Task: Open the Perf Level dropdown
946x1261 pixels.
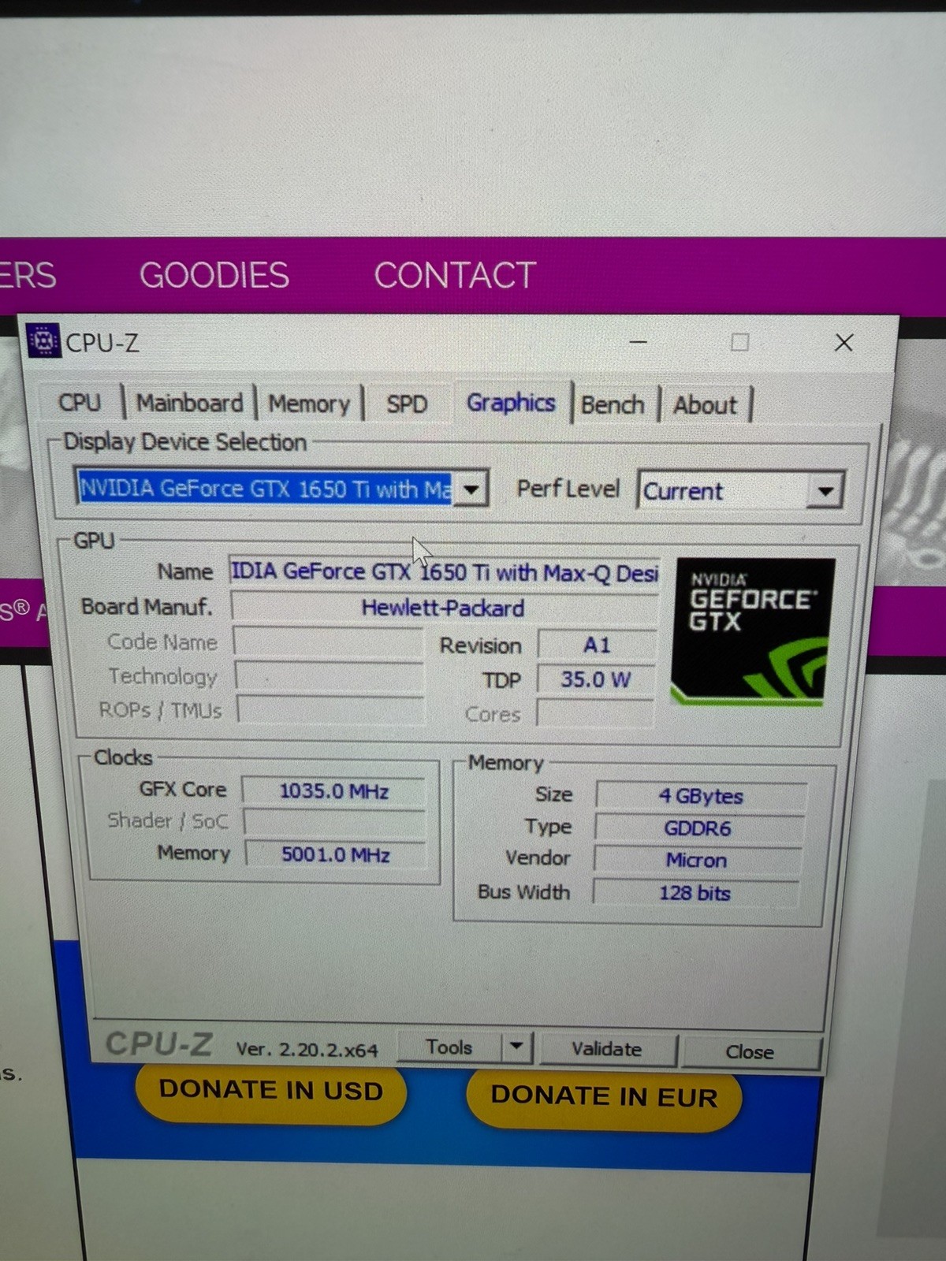Action: pos(825,491)
